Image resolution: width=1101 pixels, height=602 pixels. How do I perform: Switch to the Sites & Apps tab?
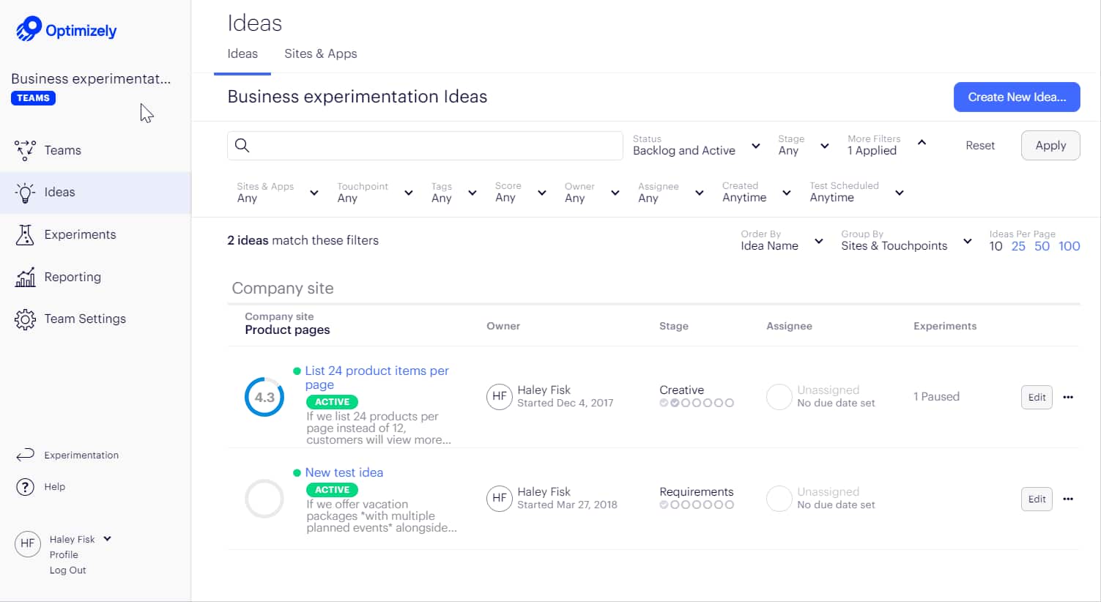[x=320, y=53]
